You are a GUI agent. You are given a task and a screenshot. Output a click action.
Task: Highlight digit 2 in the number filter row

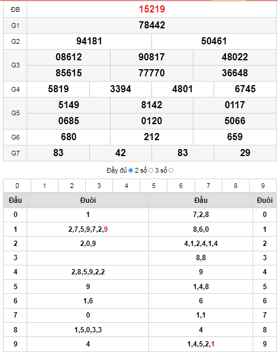point(72,186)
